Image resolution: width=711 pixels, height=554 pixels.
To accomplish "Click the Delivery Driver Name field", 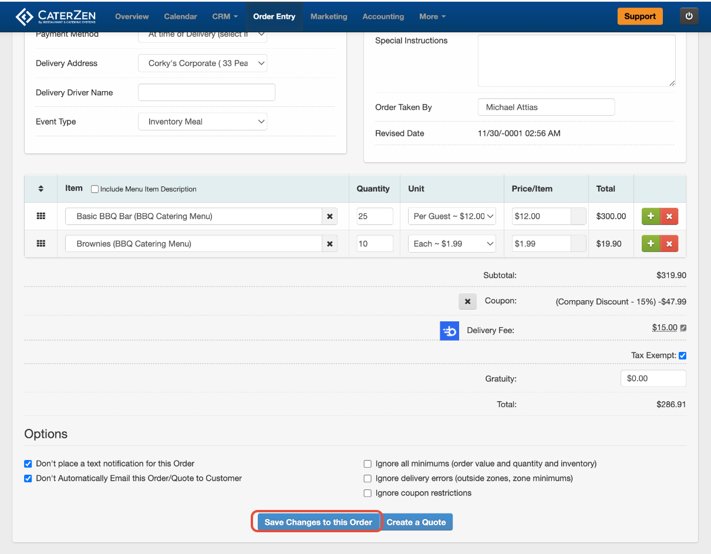I will click(207, 92).
